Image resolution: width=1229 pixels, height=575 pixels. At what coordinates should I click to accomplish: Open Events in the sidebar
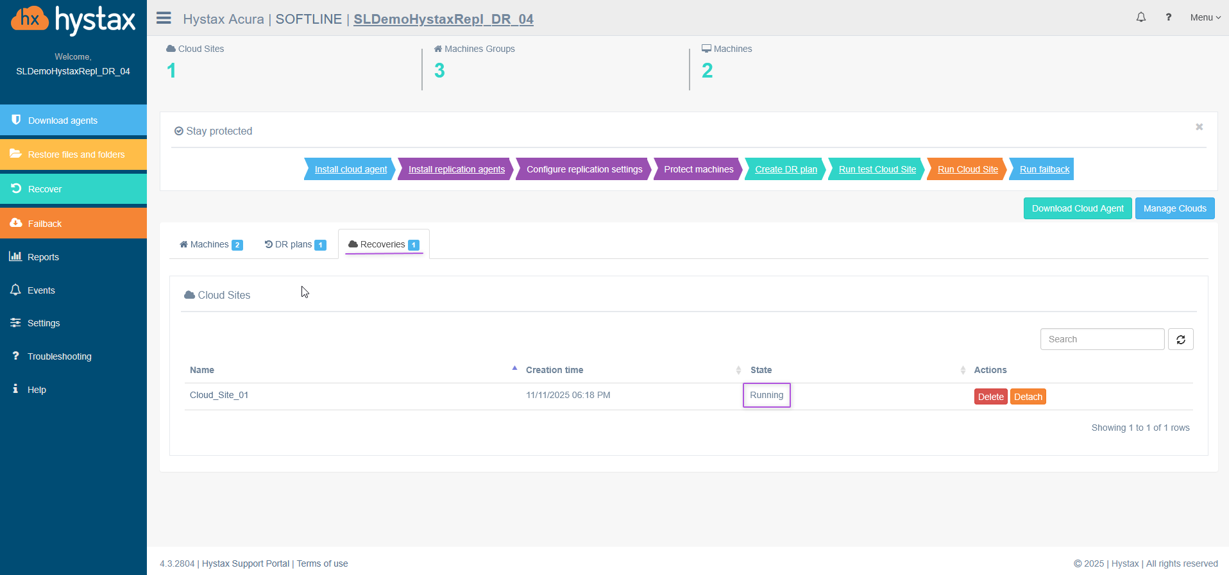[41, 290]
